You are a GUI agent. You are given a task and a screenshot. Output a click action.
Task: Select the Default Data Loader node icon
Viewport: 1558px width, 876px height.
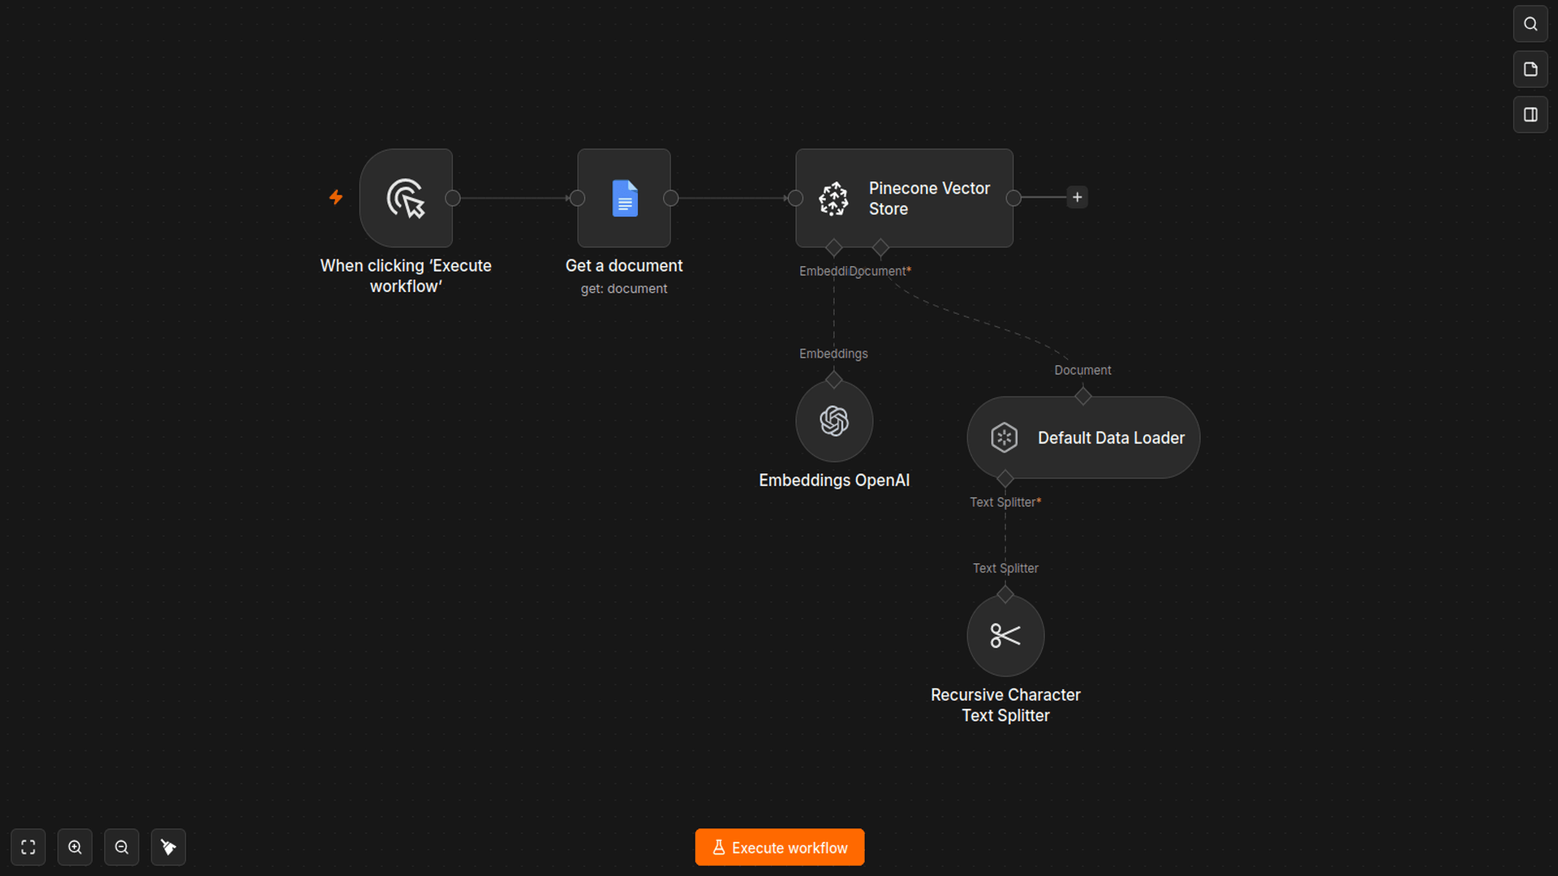click(x=1004, y=437)
